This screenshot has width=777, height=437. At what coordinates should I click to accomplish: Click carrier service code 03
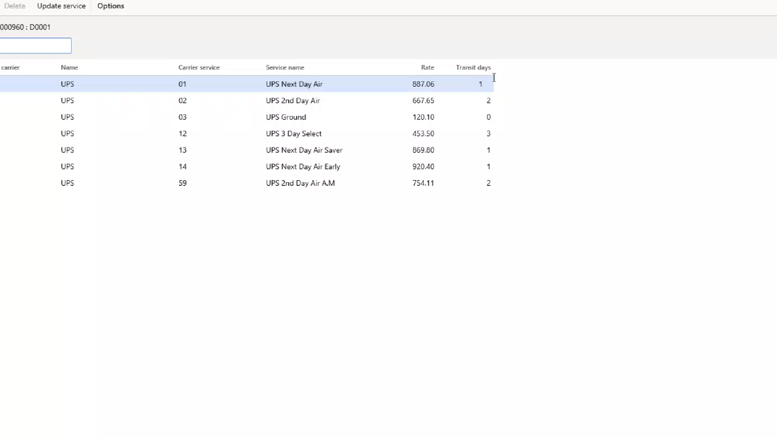click(182, 117)
